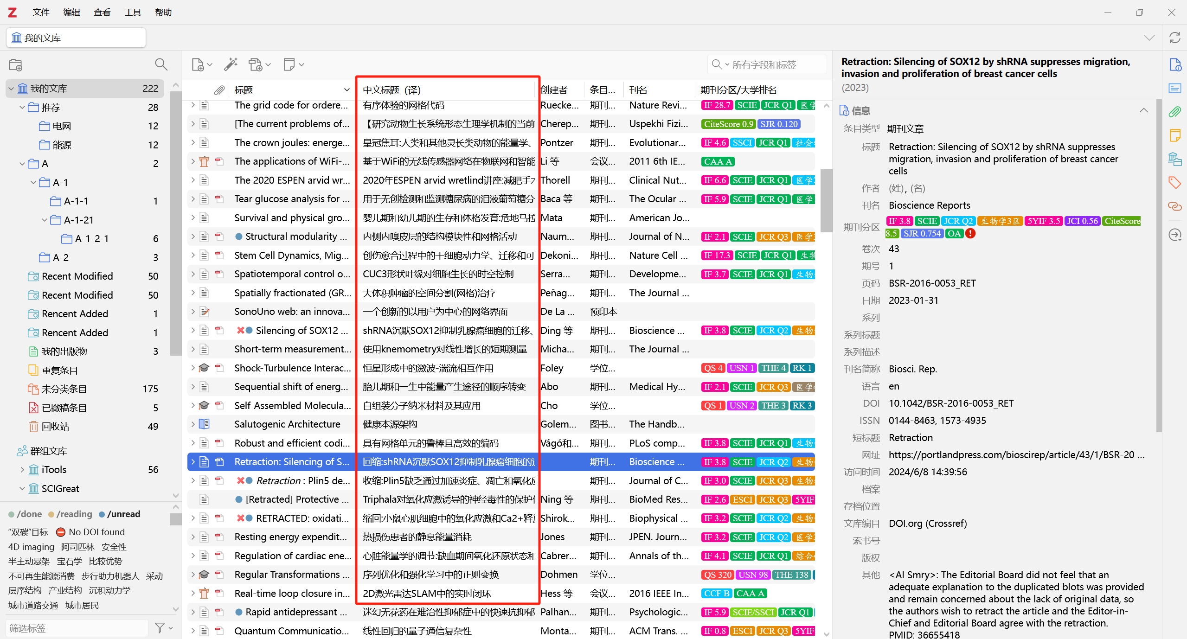Image resolution: width=1187 pixels, height=639 pixels.
Task: Open the 文件 menu
Action: (x=40, y=12)
